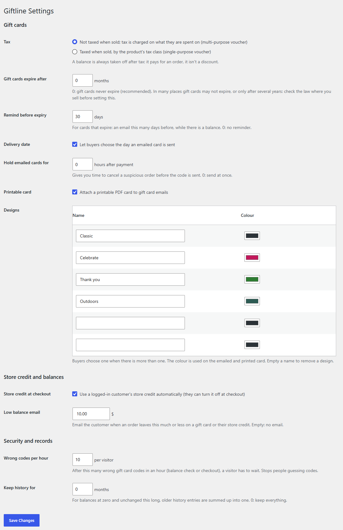Click the Low balance email amount field
The image size is (343, 530).
point(91,414)
